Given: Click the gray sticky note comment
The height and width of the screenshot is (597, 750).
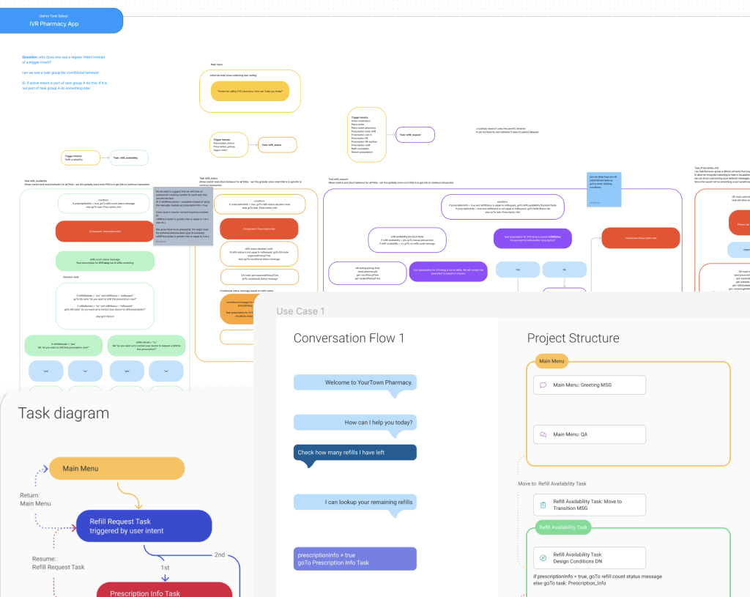Looking at the screenshot, I should [182, 217].
